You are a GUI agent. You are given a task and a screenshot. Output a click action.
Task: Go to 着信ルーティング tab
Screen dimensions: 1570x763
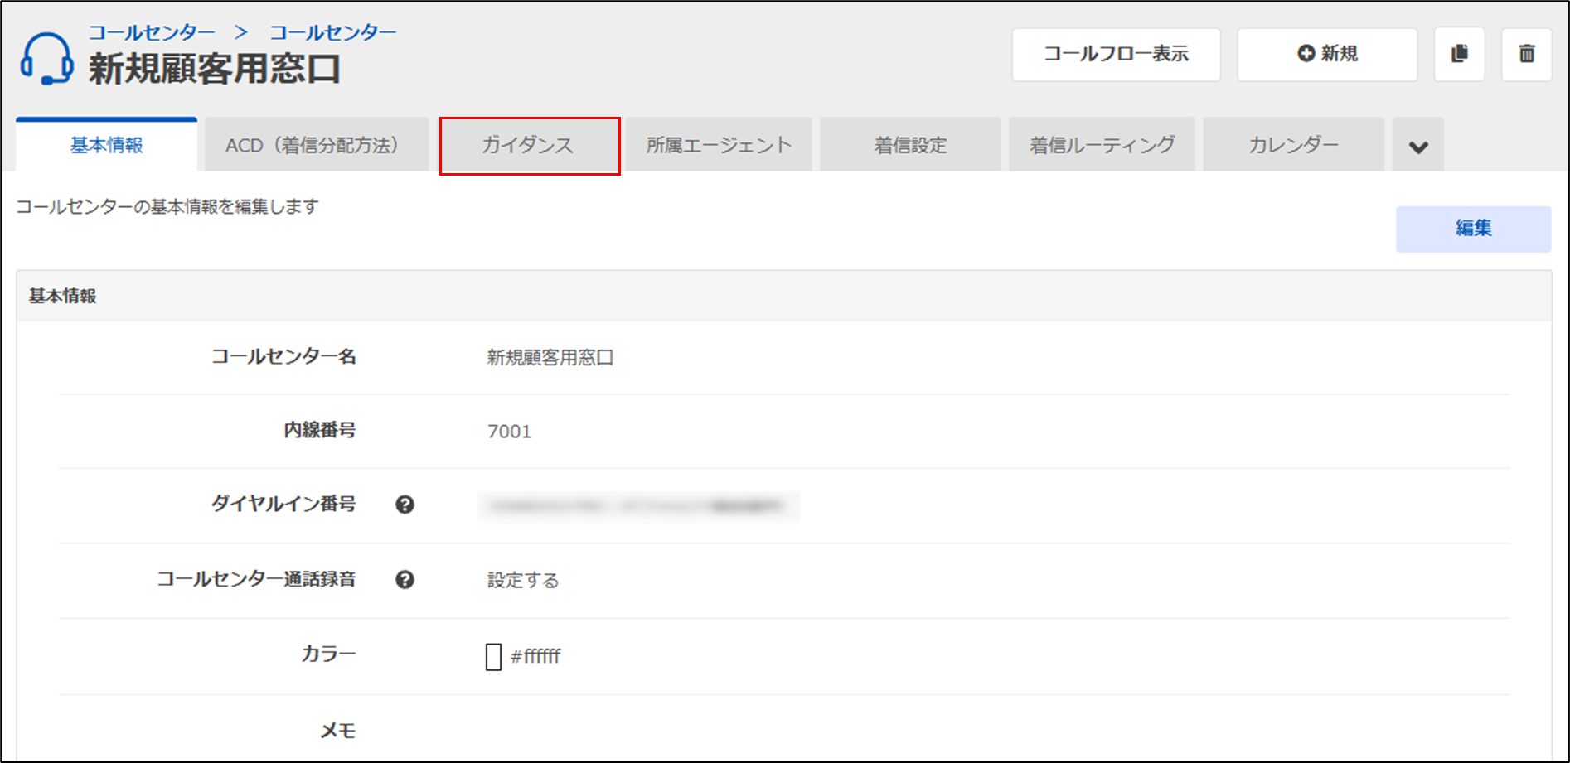(1102, 146)
